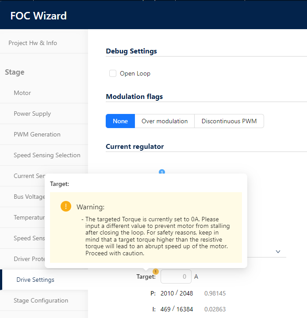Image resolution: width=307 pixels, height=318 pixels.
Task: Navigate to PWM Generation
Action: point(37,134)
